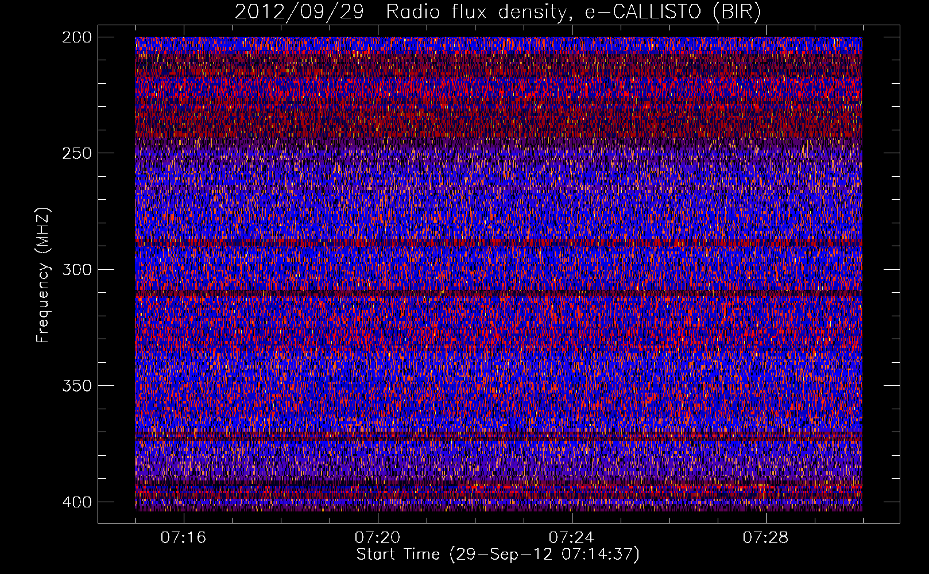
Task: Select the 400 frequency tick label
Action: pos(76,502)
